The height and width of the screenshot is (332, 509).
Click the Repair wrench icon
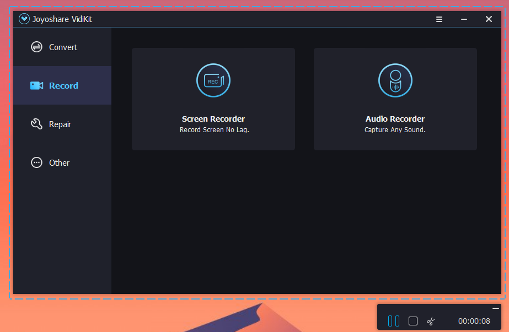[36, 124]
